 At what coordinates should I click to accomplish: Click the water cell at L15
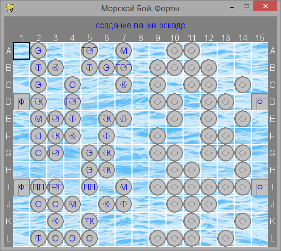coord(260,238)
